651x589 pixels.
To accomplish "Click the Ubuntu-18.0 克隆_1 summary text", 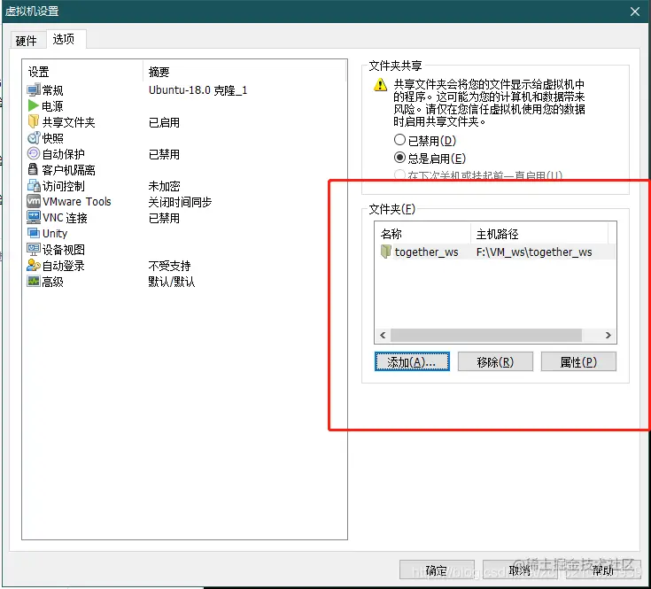I will tap(198, 90).
